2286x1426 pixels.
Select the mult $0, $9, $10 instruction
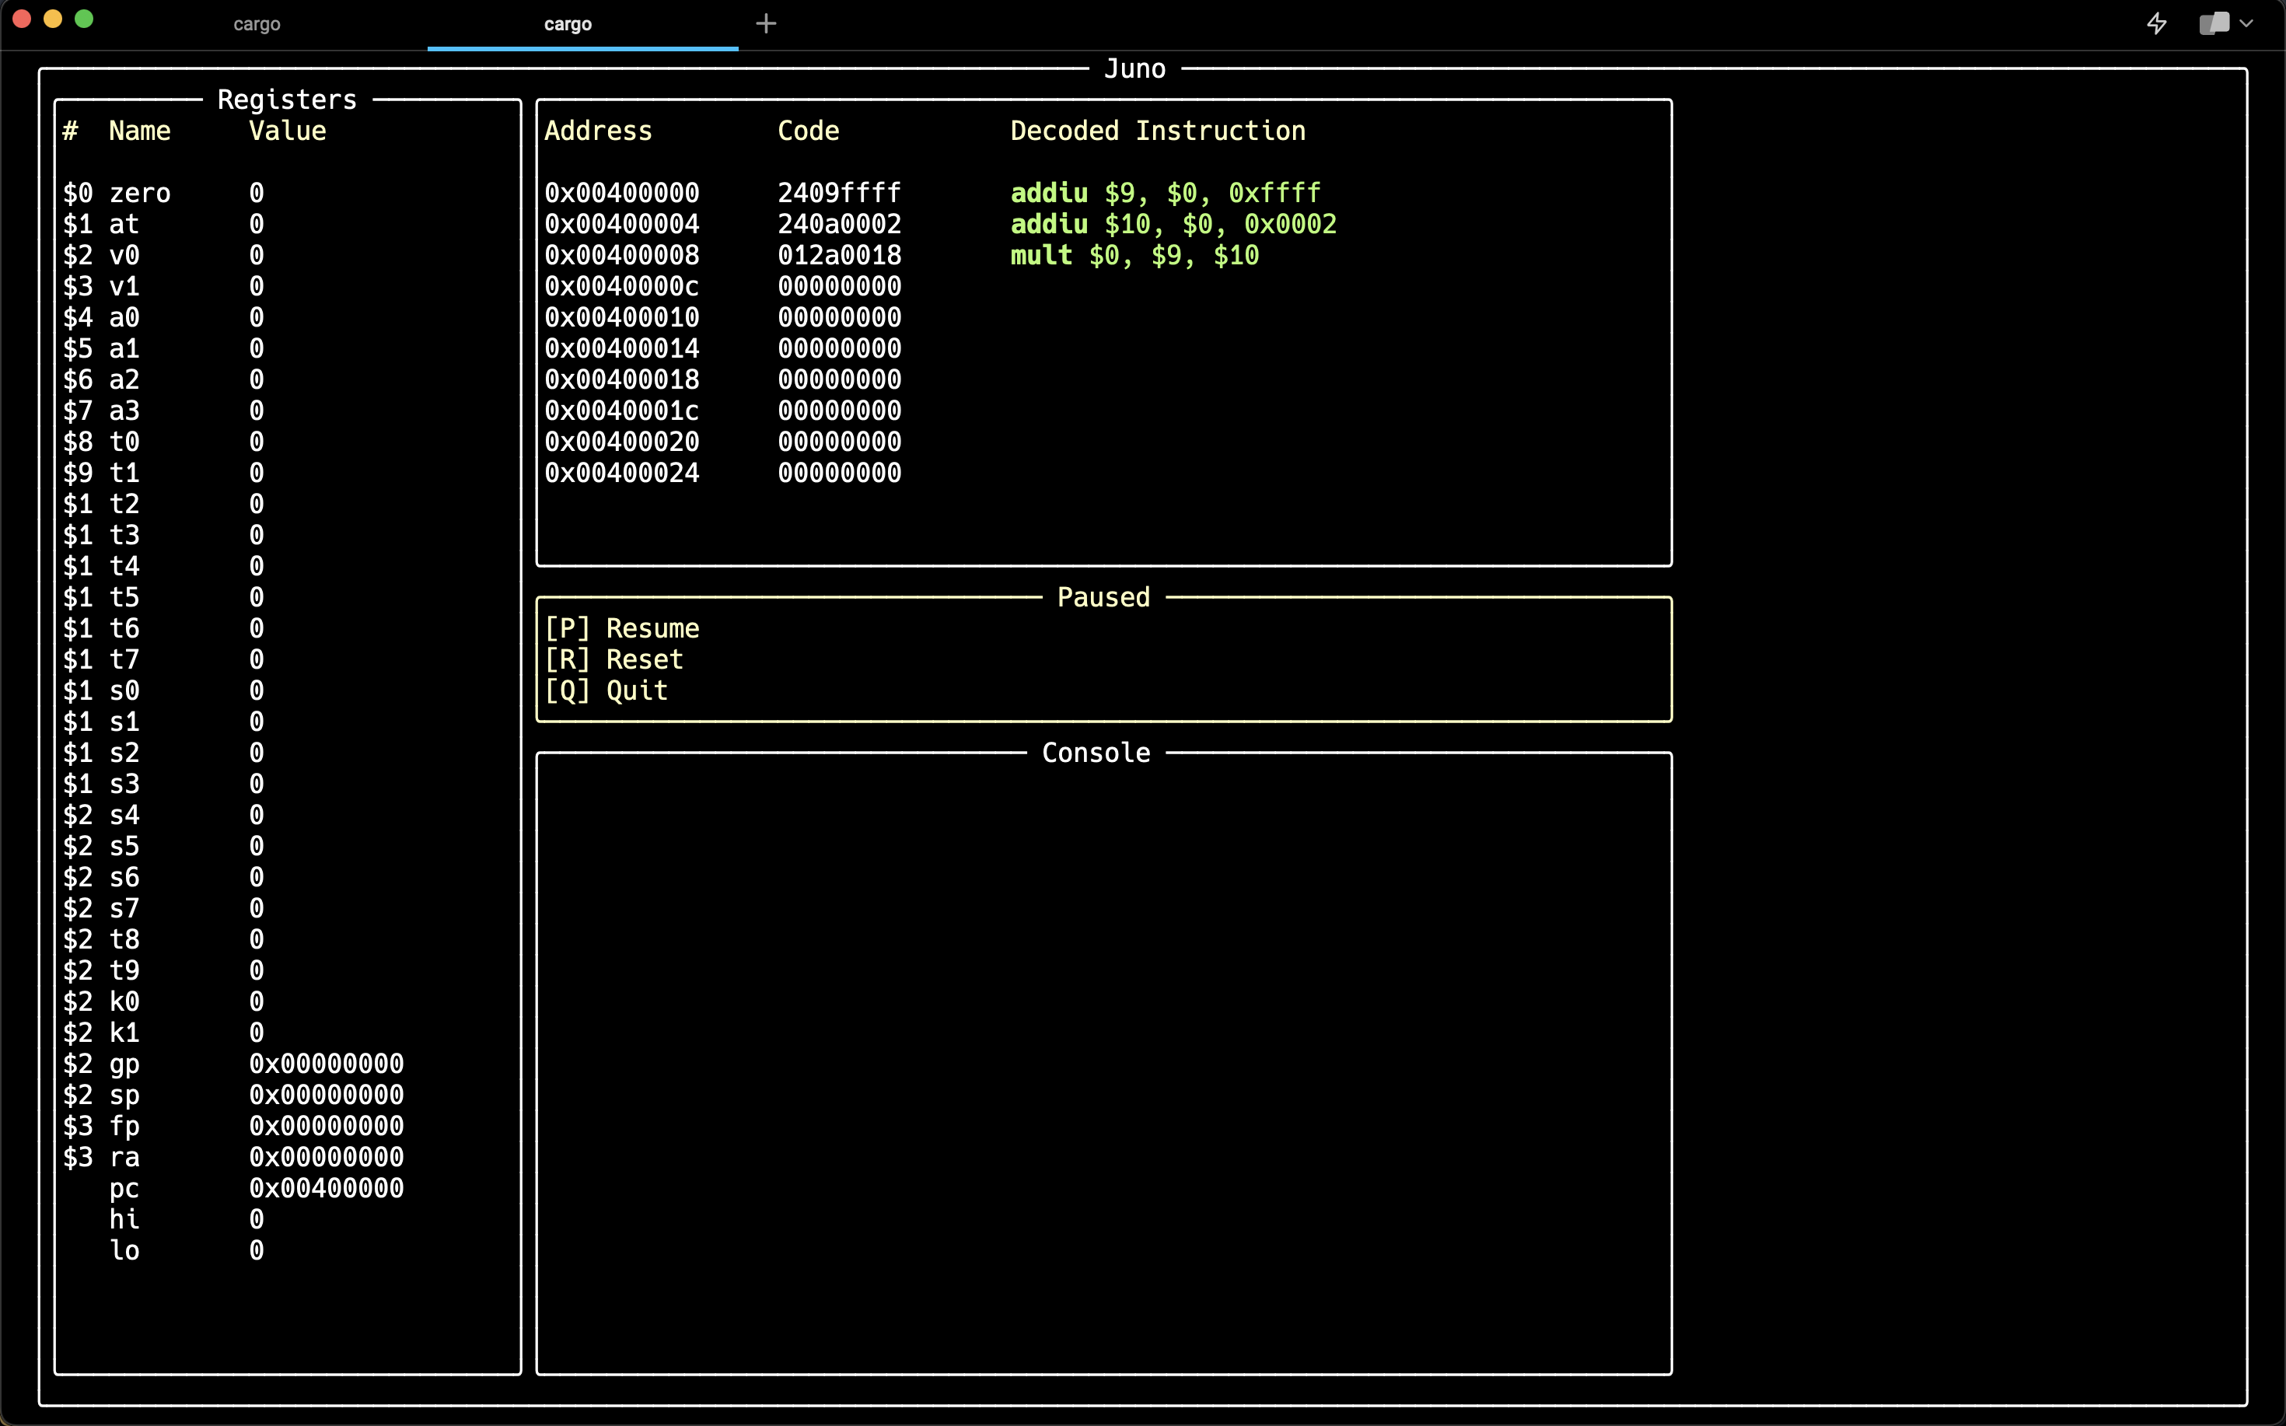(1134, 256)
